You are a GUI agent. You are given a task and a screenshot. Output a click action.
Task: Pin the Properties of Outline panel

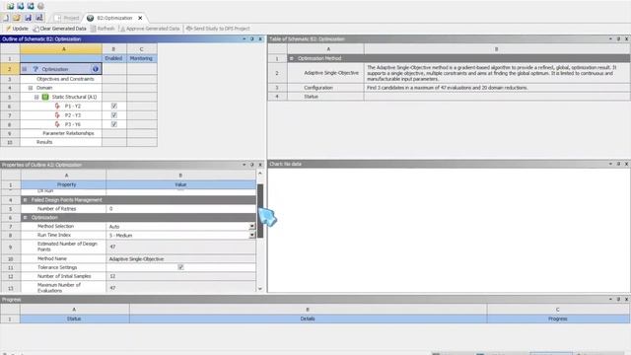(x=252, y=165)
